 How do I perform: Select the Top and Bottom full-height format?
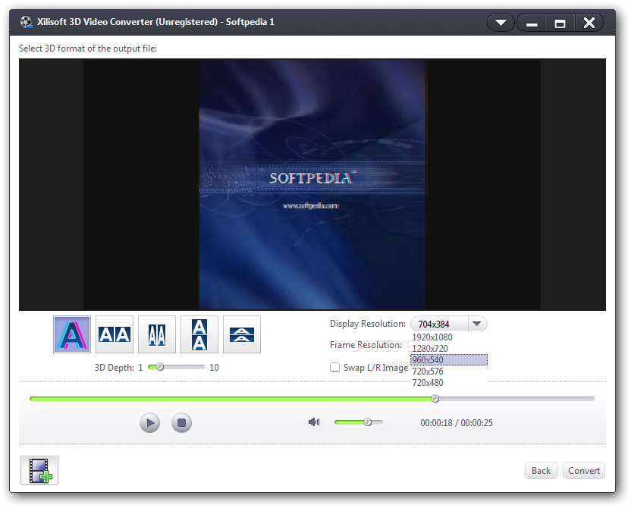tap(199, 334)
